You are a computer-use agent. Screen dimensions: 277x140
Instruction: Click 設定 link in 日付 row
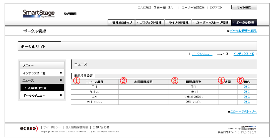[247, 87]
